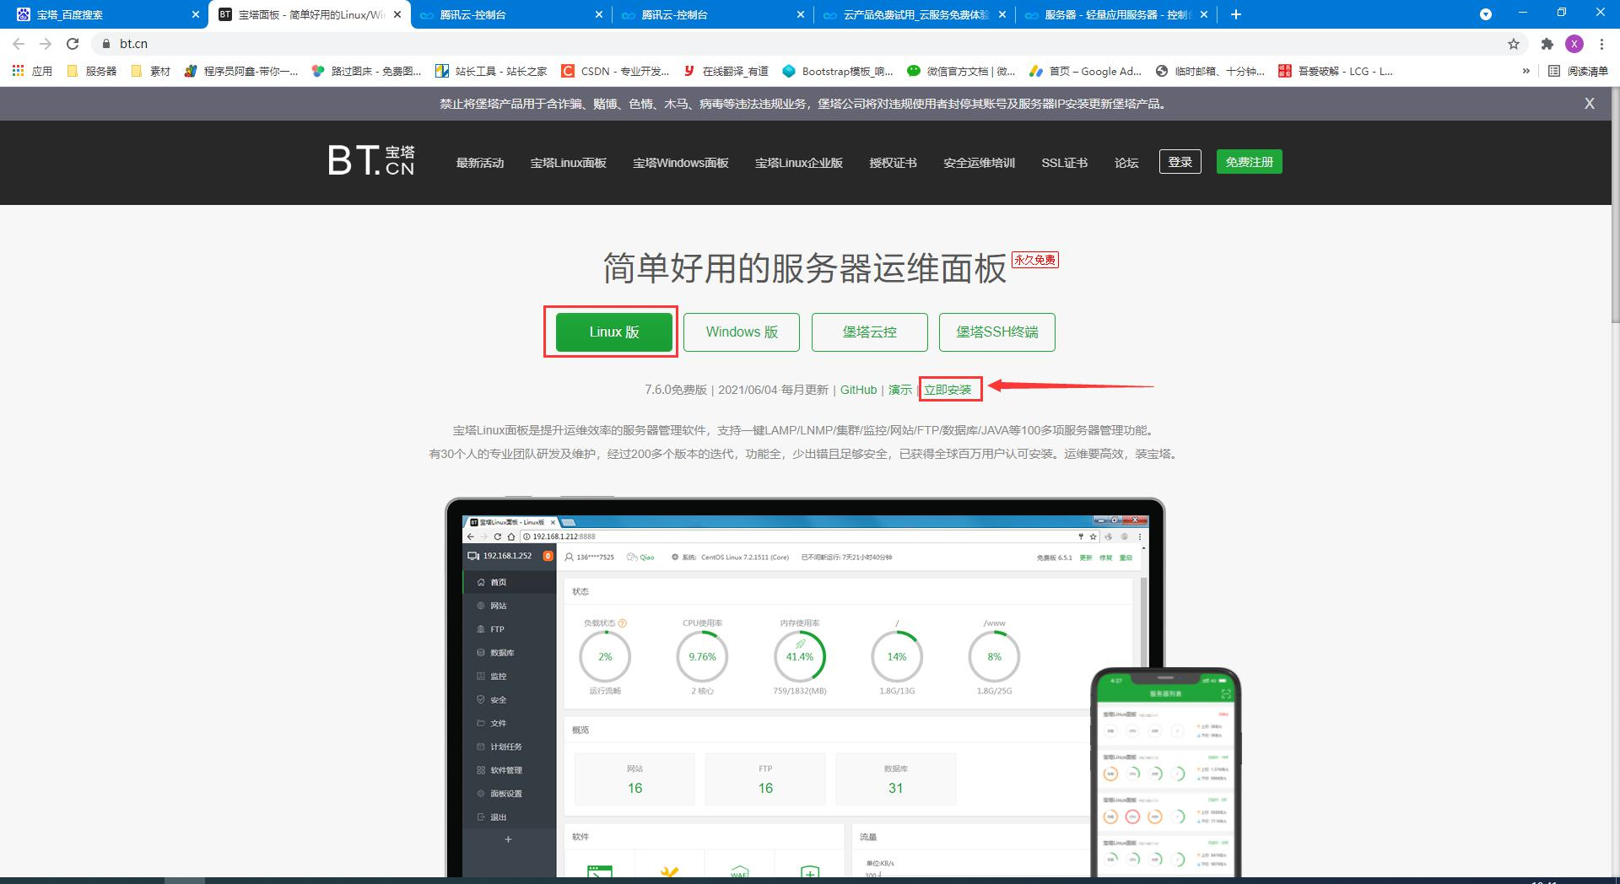Switch to the second 腾讯云-控制台 tab
Viewport: 1620px width, 884px height.
tap(713, 14)
